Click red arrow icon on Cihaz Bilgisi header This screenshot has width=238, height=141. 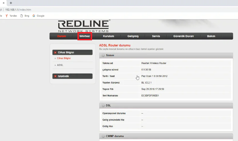click(55, 53)
